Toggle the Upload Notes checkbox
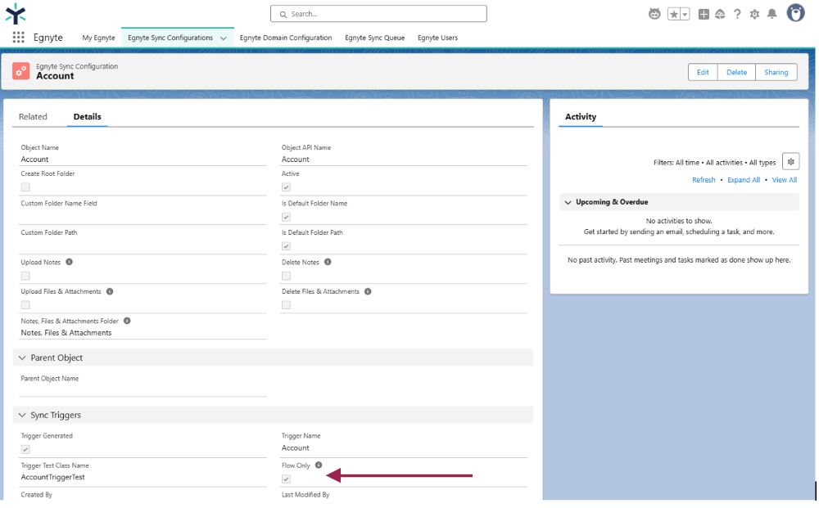Viewport: 819px width, 508px height. [25, 276]
